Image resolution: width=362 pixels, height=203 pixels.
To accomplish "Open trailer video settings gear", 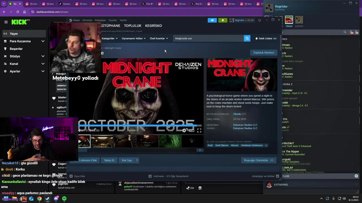I will pos(184,130).
